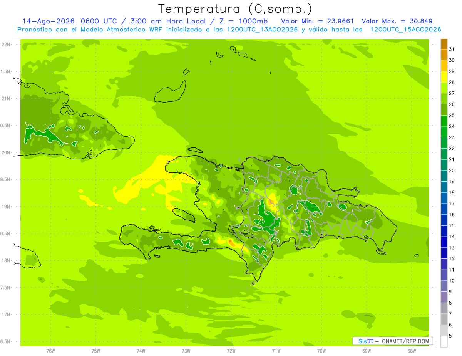Pick the gray legend band between 6 and 7
The image size is (462, 356).
coord(444,320)
